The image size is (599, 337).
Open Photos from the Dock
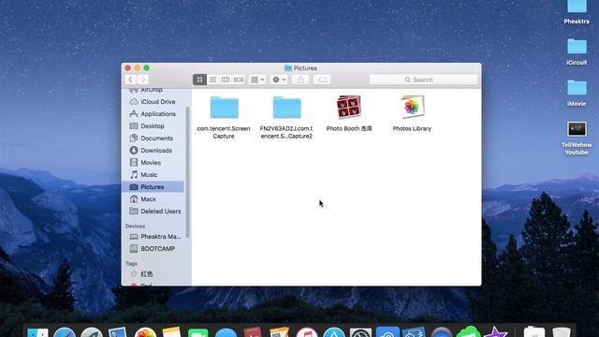tap(145, 332)
